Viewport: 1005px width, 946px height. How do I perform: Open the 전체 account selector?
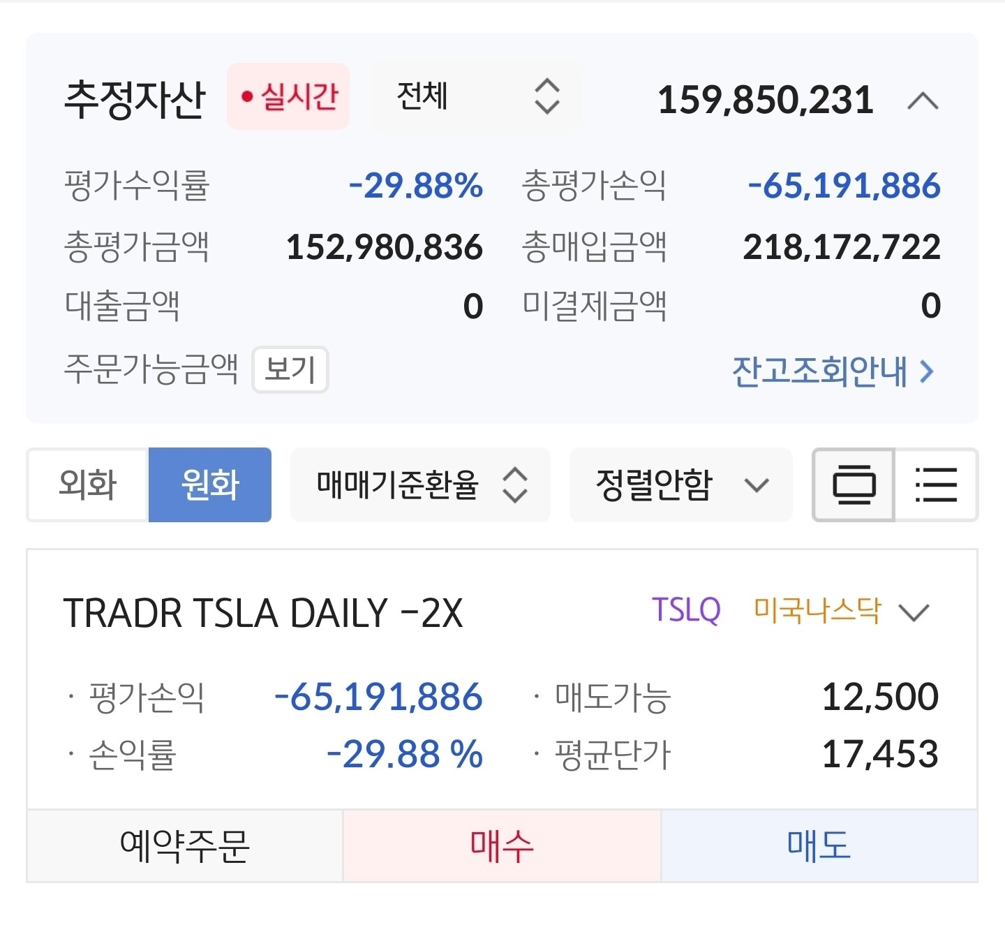tap(477, 96)
